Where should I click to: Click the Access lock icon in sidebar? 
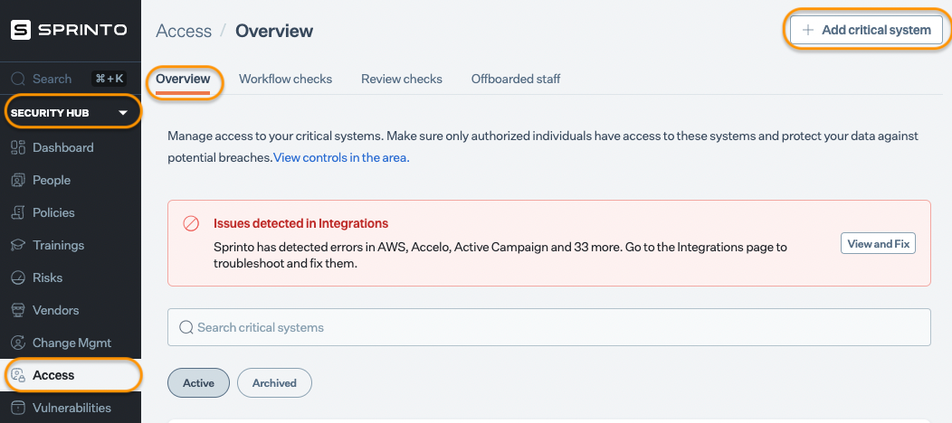tap(18, 375)
